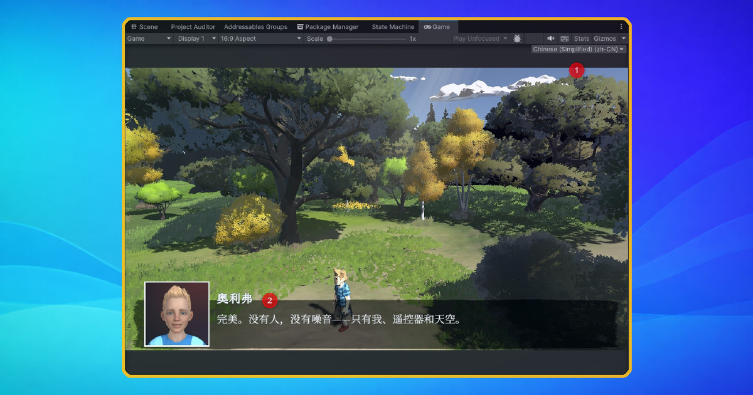Switch to the Scene tab

coord(145,27)
